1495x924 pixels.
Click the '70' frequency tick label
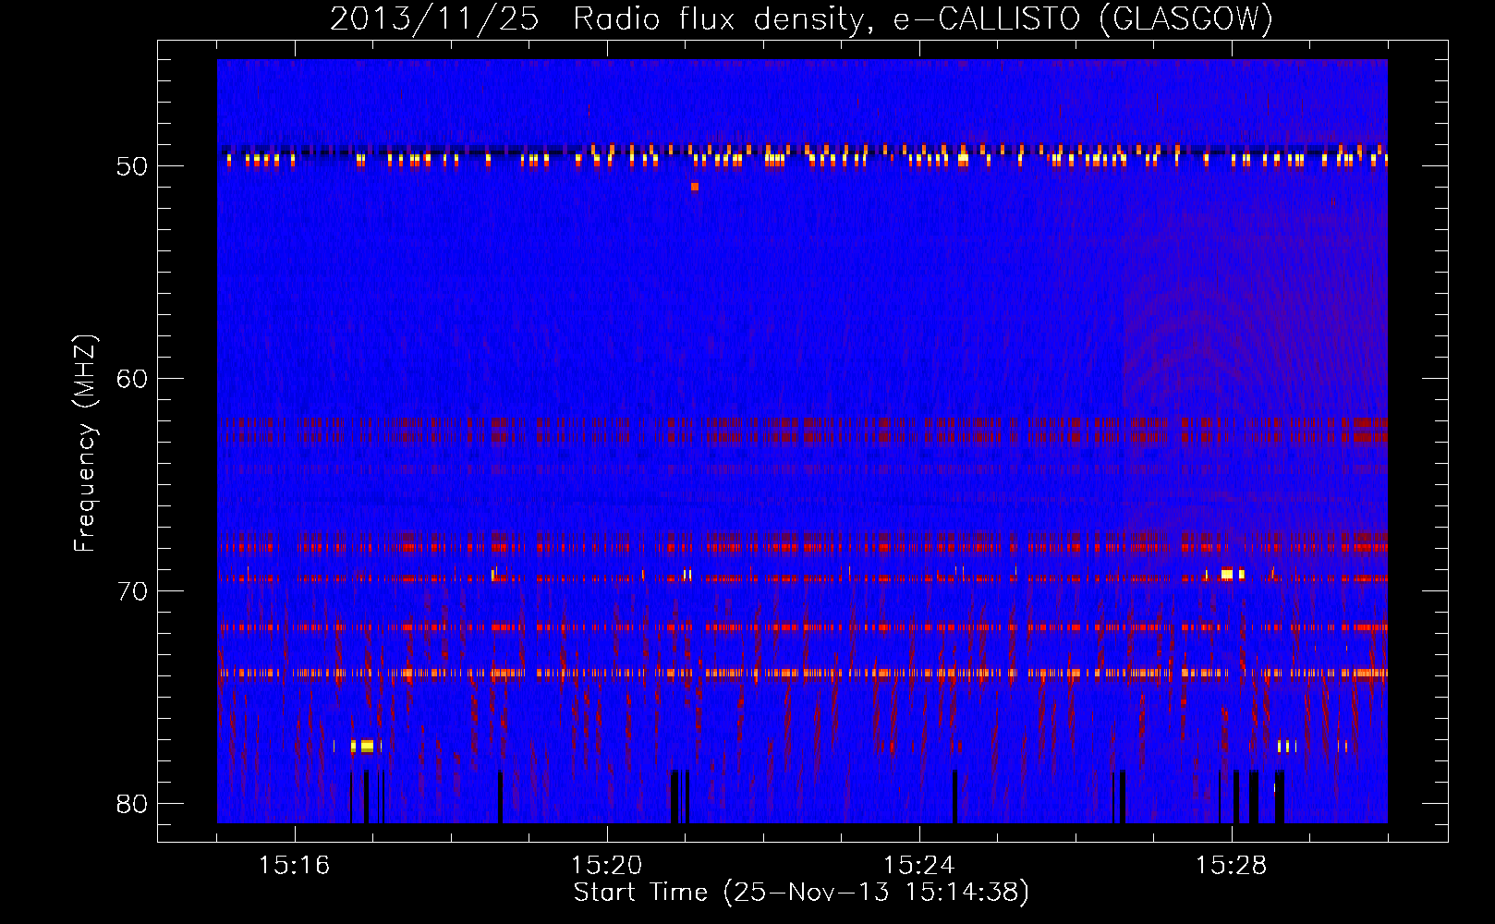[133, 591]
